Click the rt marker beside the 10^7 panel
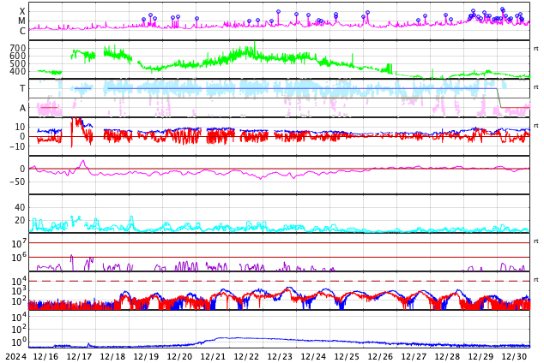This screenshot has width=544, height=363. (536, 241)
